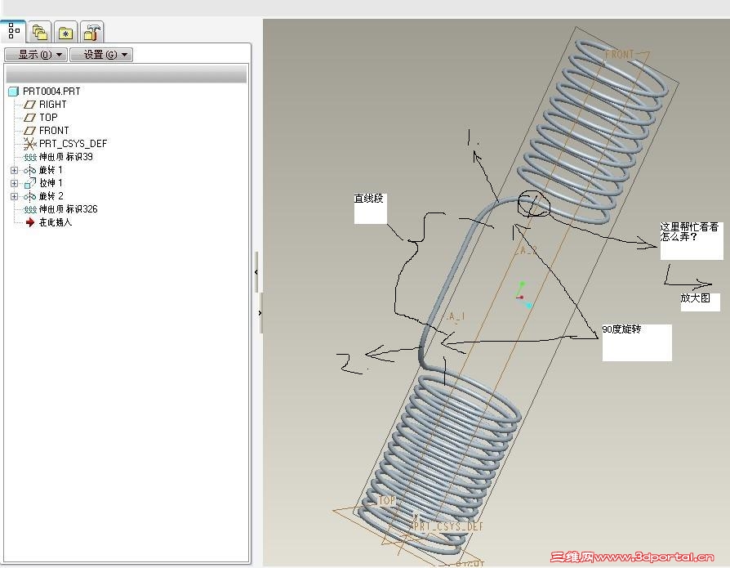Collapse the navigator panel with the left arrow

pos(256,272)
